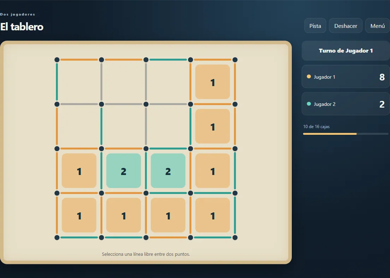Click the '10 de 16 cajas' counter
Screen dimensions: 390x278
317,127
